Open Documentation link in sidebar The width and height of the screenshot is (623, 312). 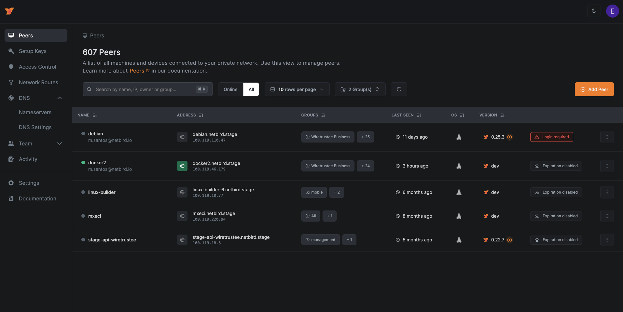pos(36,198)
